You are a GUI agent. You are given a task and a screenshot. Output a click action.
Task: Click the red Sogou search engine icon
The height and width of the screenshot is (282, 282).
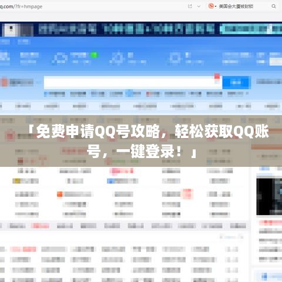coord(211,6)
